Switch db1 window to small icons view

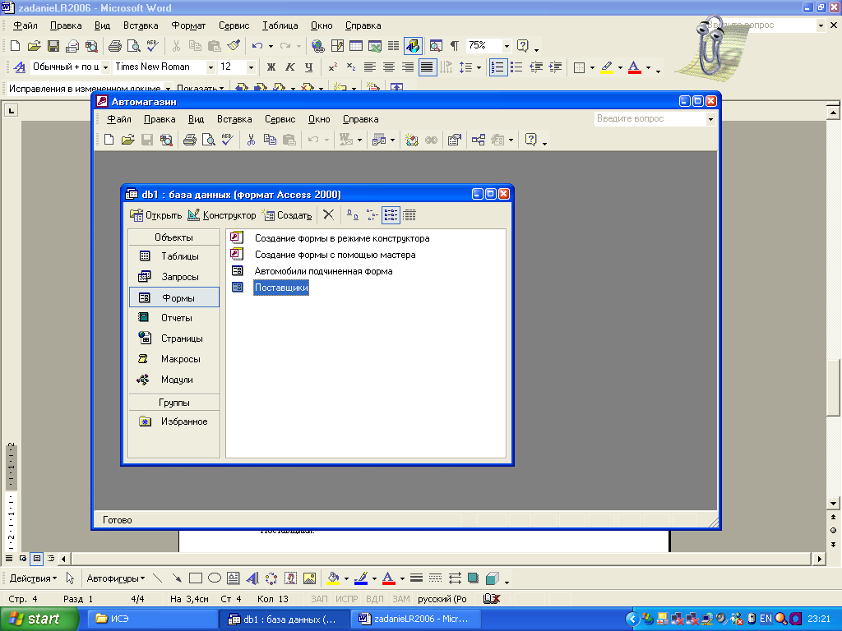(372, 215)
